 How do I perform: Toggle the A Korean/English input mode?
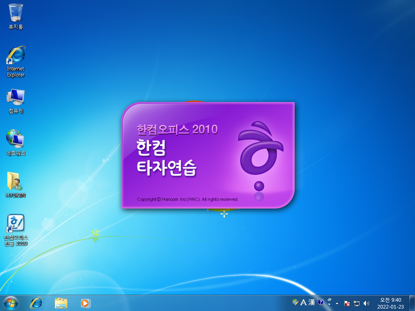click(x=304, y=302)
